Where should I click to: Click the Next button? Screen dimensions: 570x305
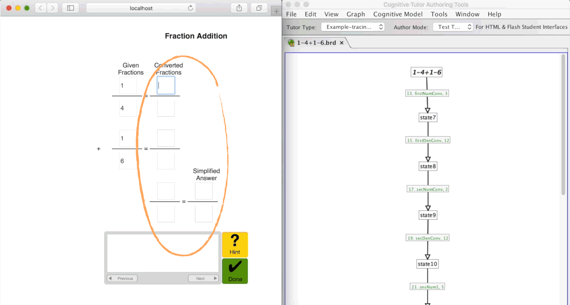(203, 278)
